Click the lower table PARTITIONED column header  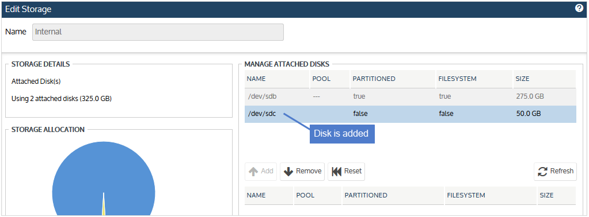click(393, 196)
